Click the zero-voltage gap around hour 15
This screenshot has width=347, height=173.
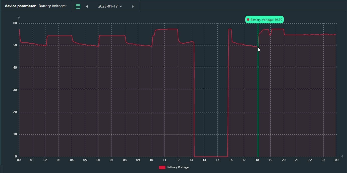[x=211, y=156]
